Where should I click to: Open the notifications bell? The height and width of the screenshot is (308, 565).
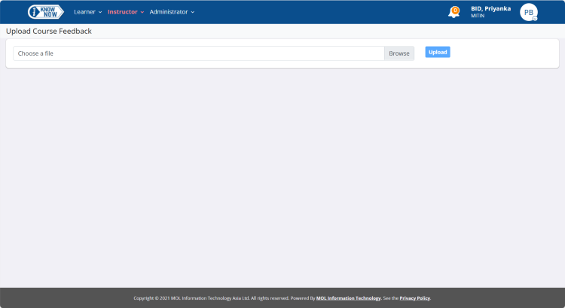click(454, 13)
